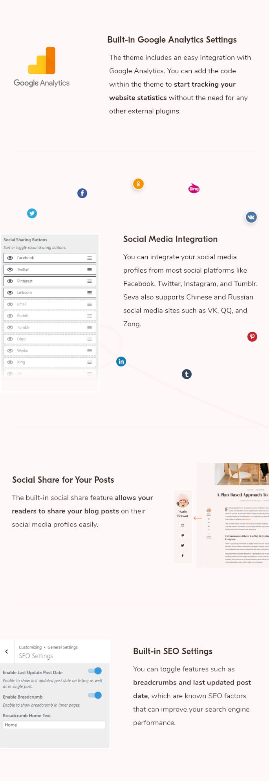Click the orange Odnoklassniki icon
269x781 pixels.
(x=138, y=184)
